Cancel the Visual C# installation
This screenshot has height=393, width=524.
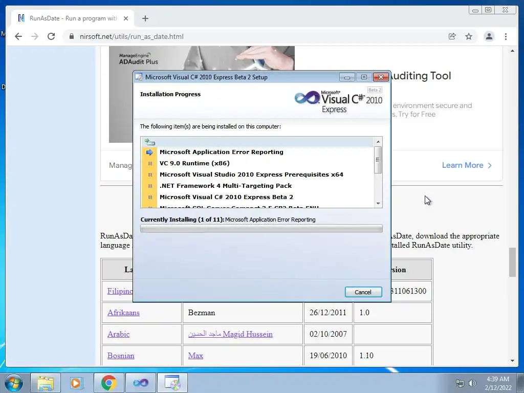click(363, 292)
